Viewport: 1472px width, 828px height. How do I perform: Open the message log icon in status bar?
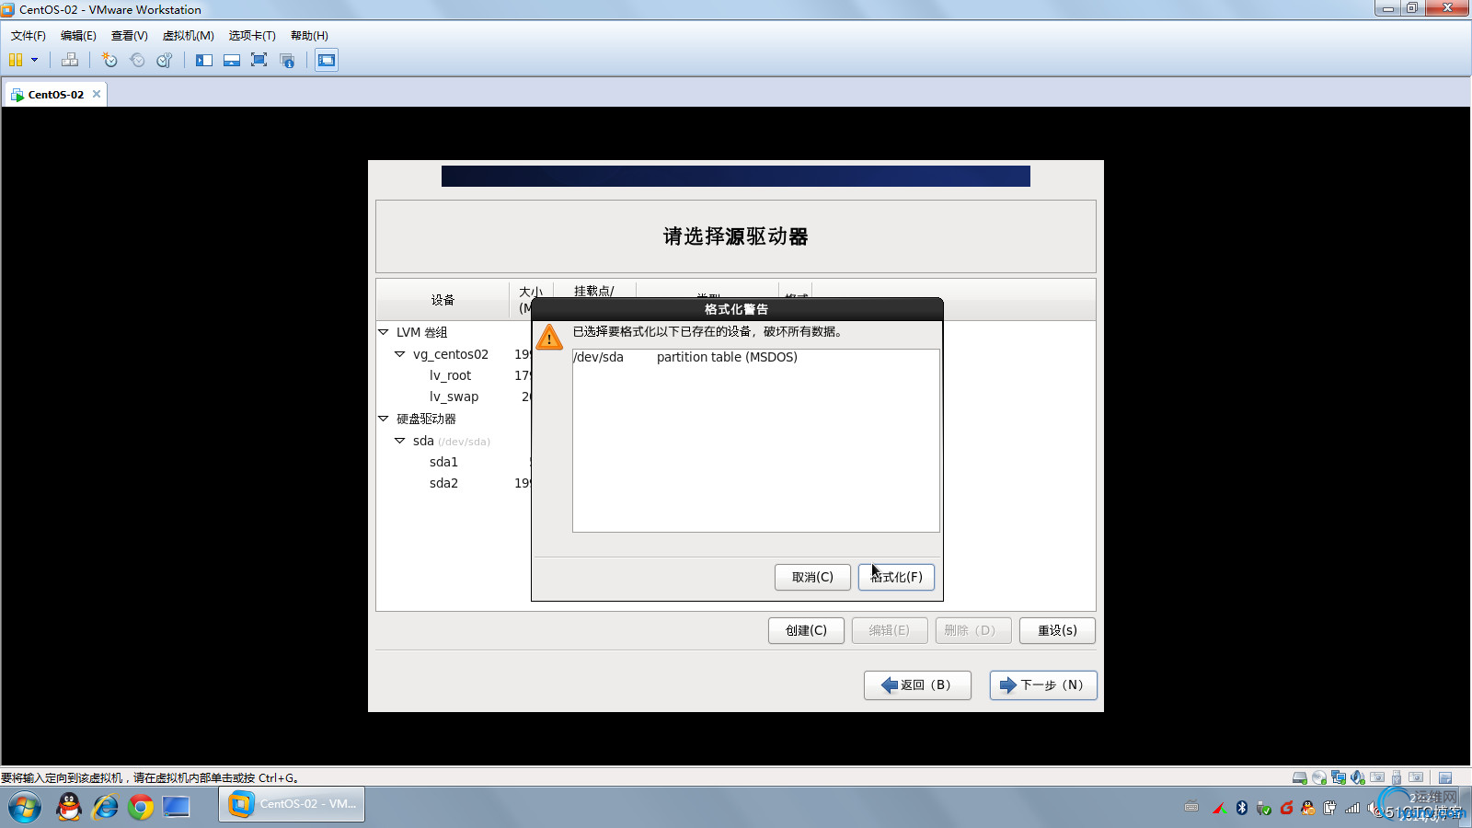(1445, 777)
